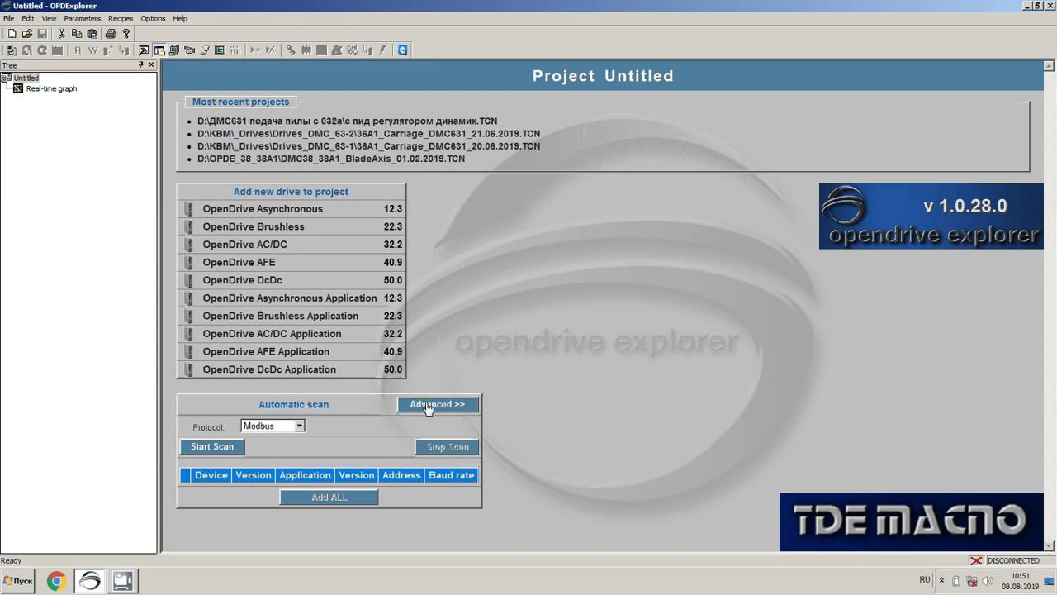Click the New project toolbar icon
This screenshot has width=1057, height=595.
12,34
